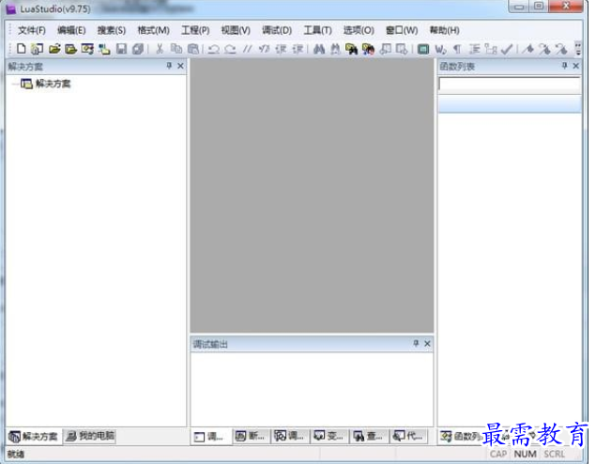This screenshot has width=596, height=464.
Task: Open the 帮助(H) menu
Action: (x=444, y=30)
